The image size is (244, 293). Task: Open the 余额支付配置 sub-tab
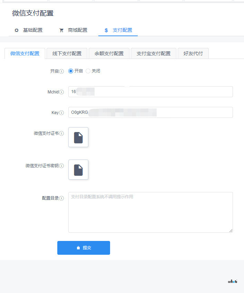point(109,53)
